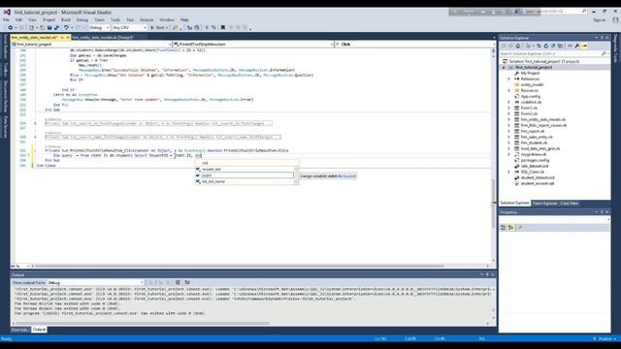
Task: Open the Click event member dropdown
Action: (x=415, y=45)
